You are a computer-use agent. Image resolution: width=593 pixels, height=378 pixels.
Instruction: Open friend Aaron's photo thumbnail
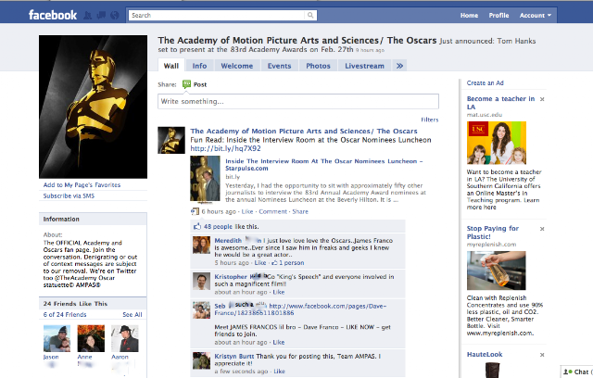pyautogui.click(x=125, y=339)
